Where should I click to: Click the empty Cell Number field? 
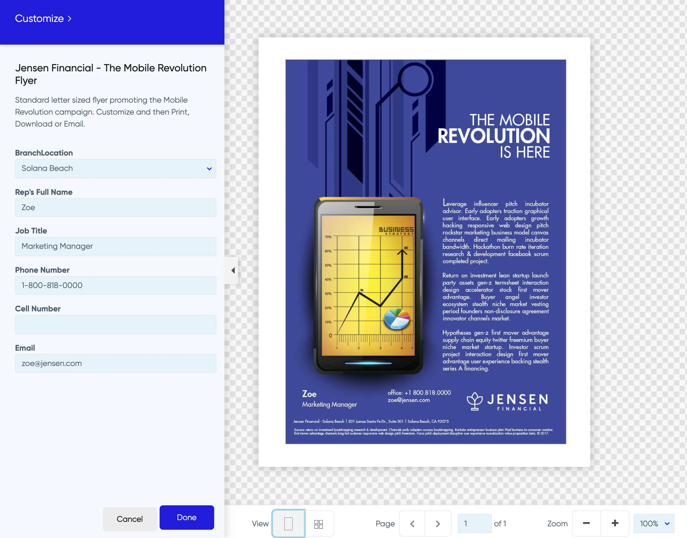(x=116, y=324)
